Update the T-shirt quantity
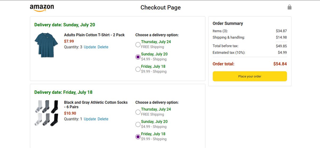The image size is (320, 148). point(90,47)
